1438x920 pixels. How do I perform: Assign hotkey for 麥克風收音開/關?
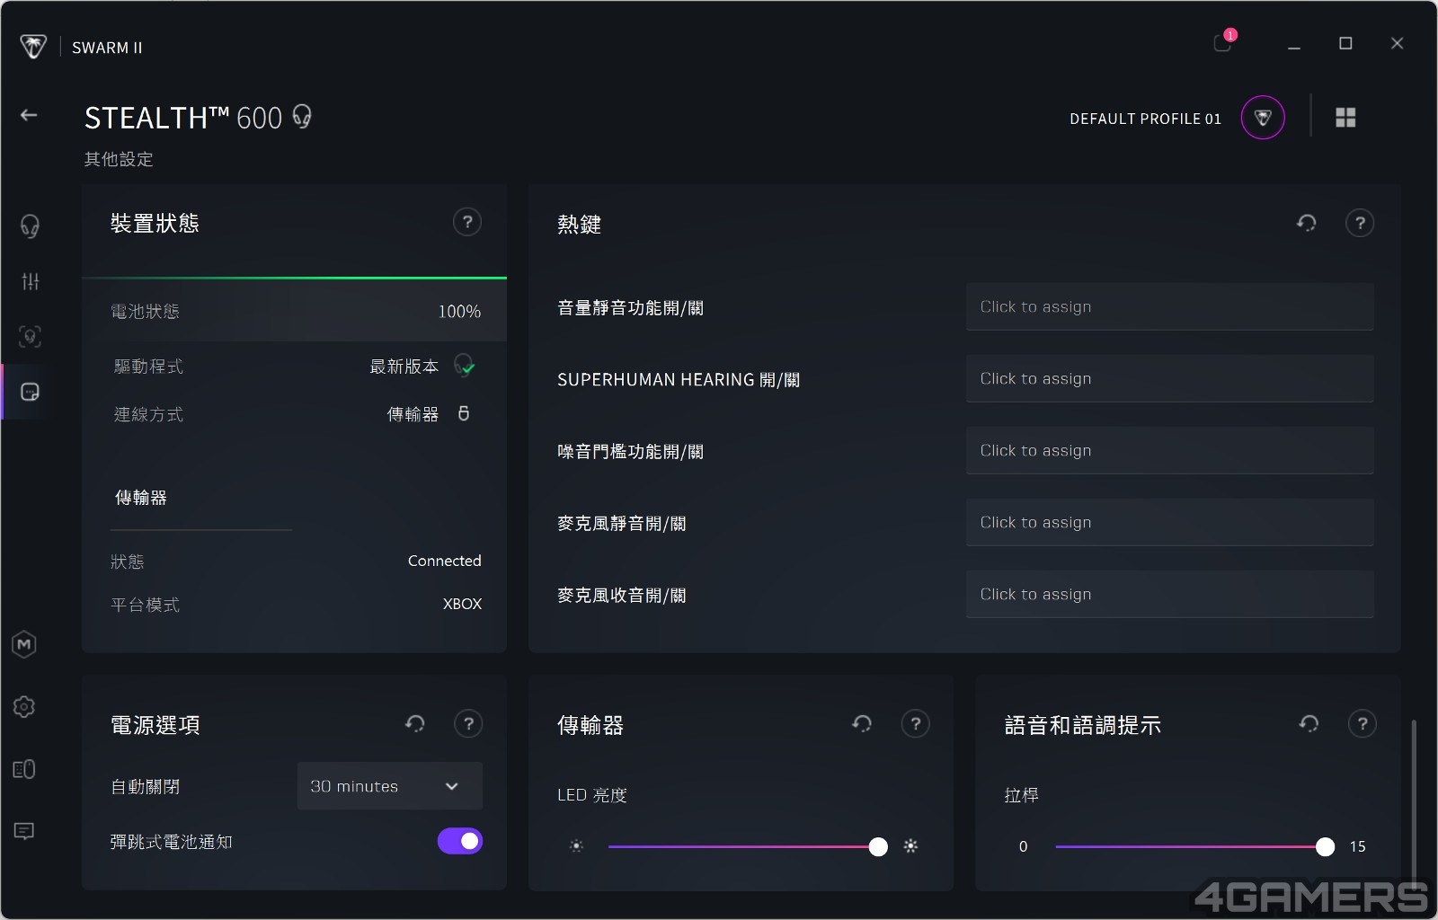1169,594
